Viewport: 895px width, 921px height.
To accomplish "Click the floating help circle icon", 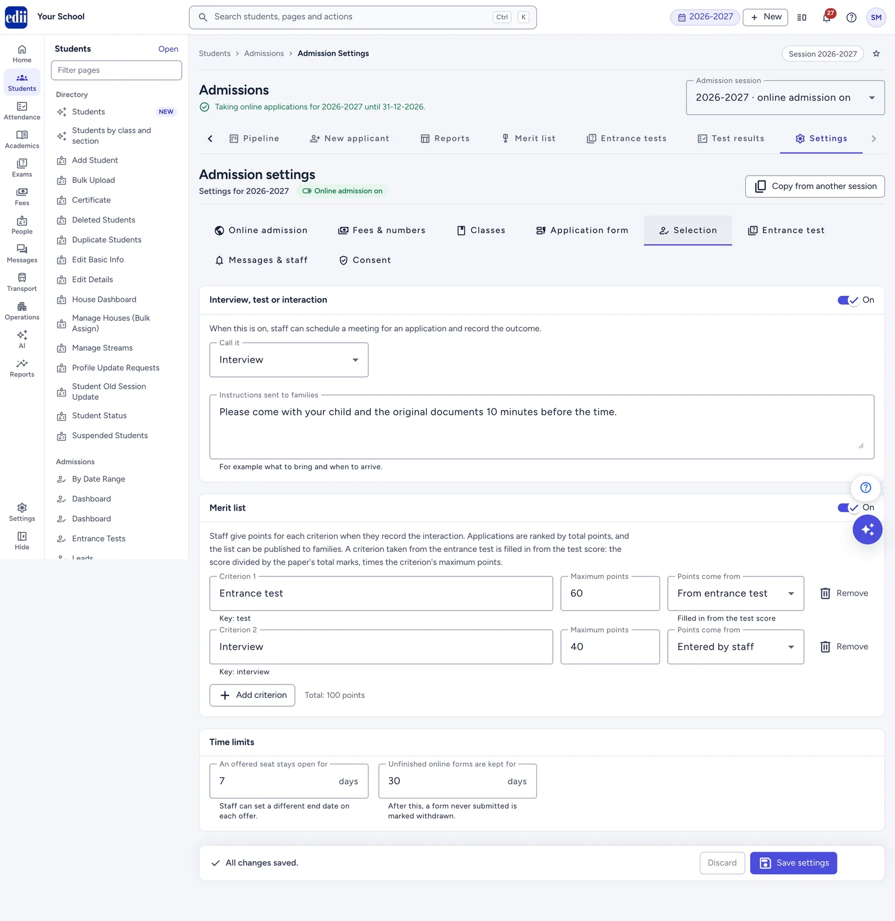I will (866, 488).
